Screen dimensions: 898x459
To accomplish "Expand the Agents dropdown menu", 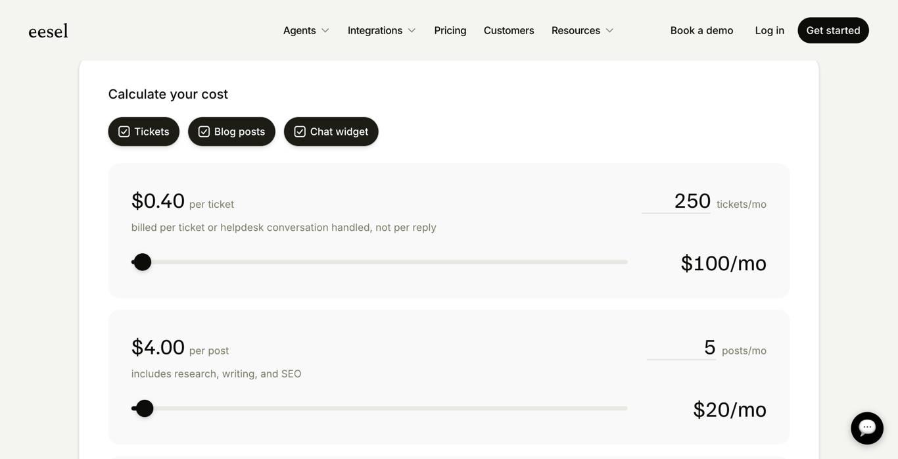I will (x=306, y=30).
